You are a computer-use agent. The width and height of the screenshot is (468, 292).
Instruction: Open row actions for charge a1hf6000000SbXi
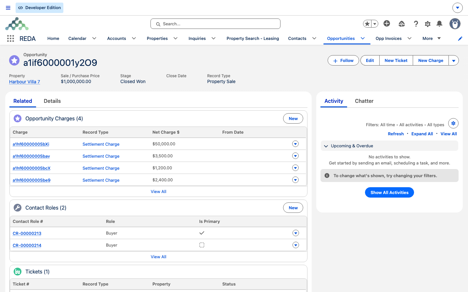[295, 144]
